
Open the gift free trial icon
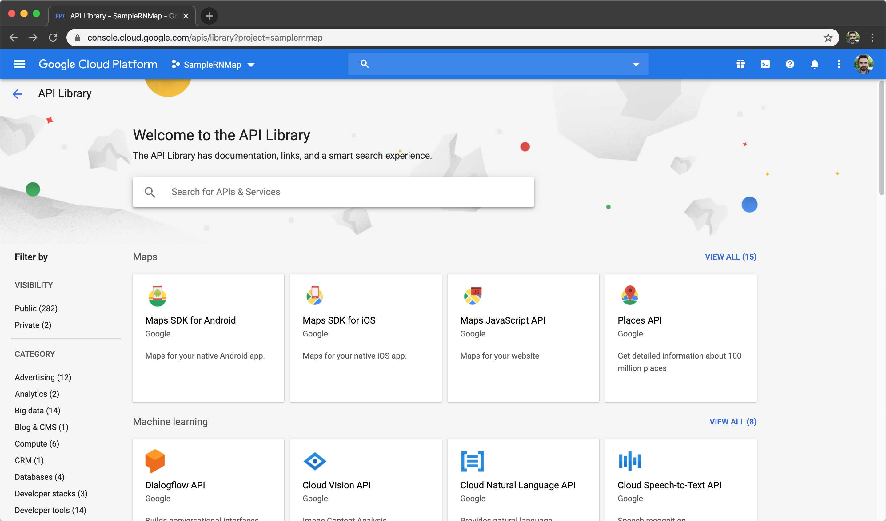click(740, 64)
